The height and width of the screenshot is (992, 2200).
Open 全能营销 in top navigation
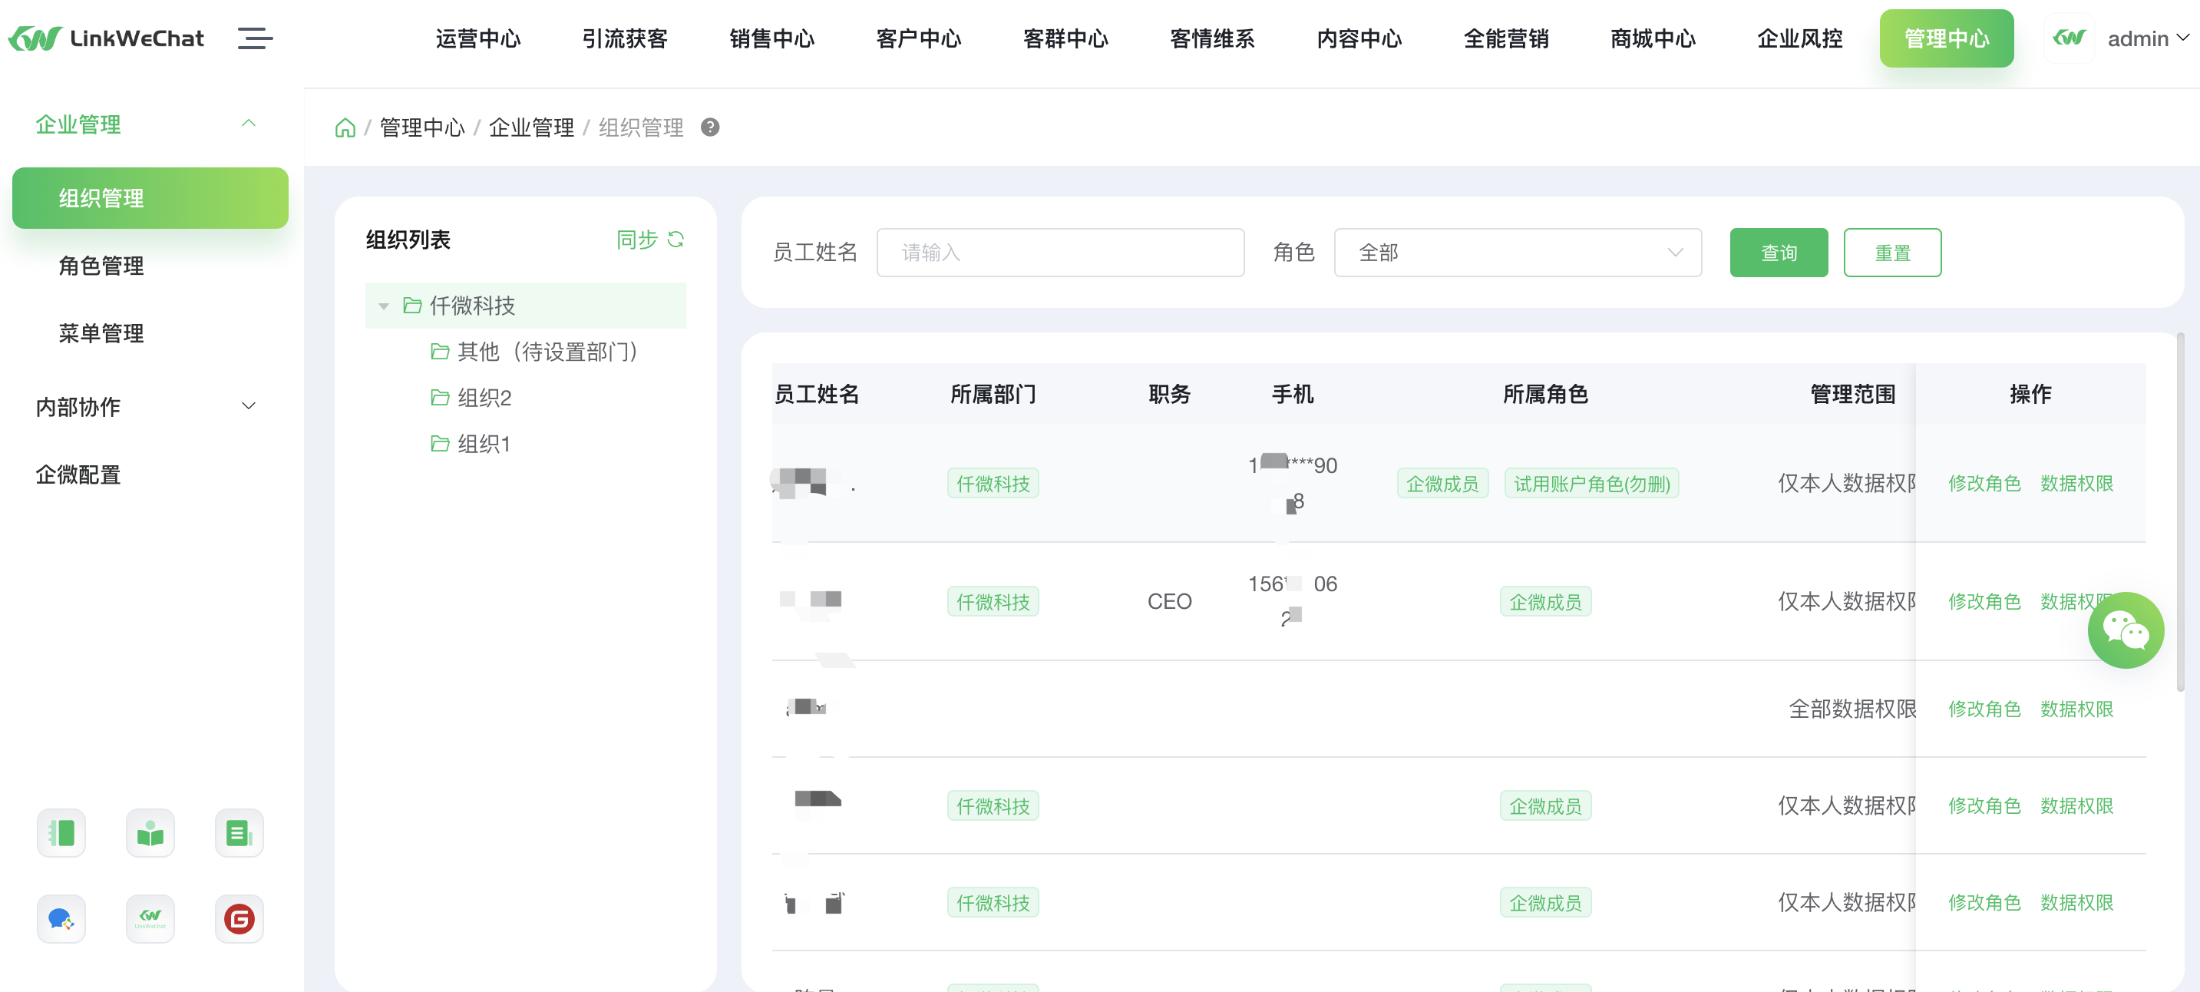coord(1507,38)
